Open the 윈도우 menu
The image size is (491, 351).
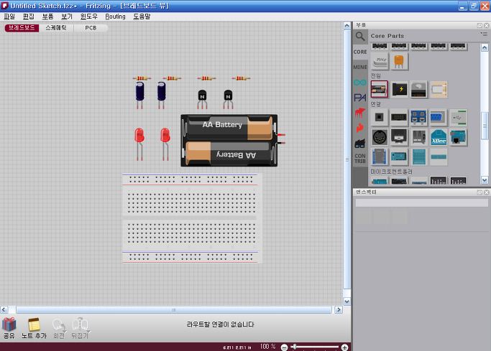(x=89, y=17)
